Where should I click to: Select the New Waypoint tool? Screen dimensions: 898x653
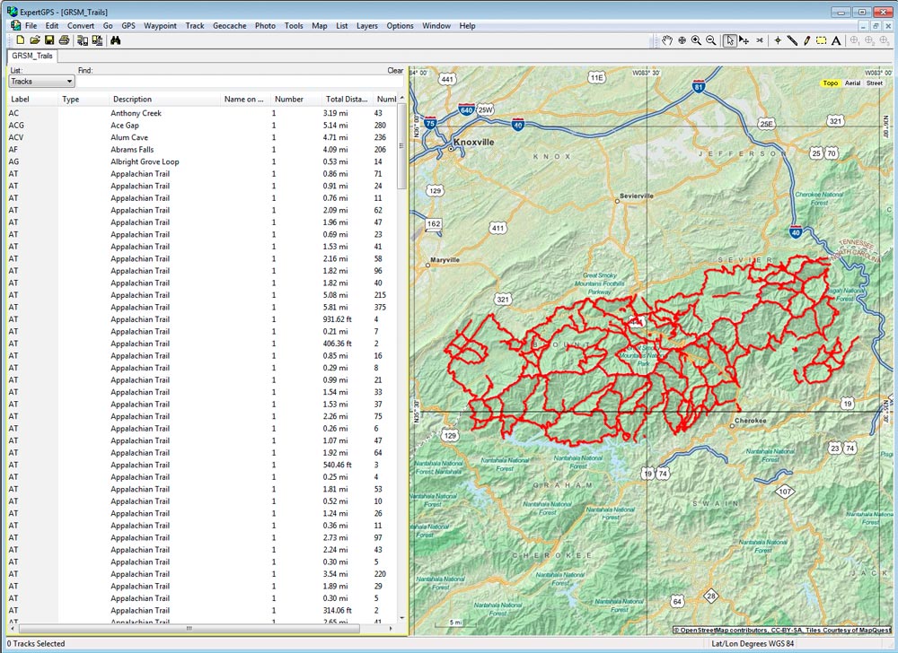coord(778,40)
